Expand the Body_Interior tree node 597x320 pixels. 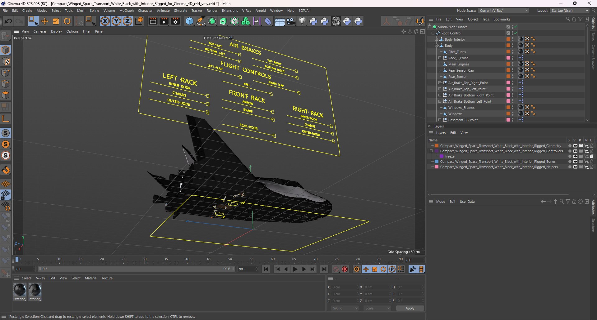tap(436, 39)
